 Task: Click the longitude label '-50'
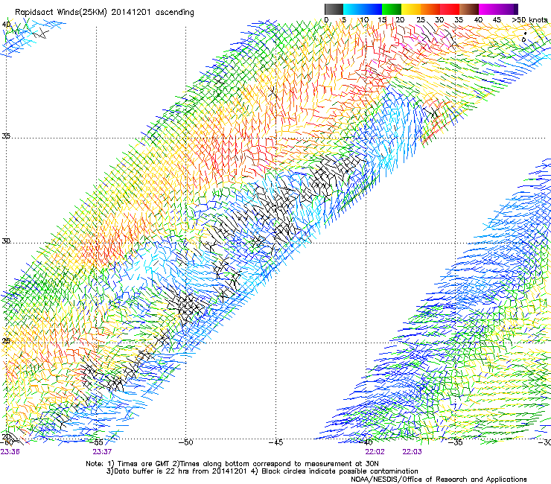(185, 442)
